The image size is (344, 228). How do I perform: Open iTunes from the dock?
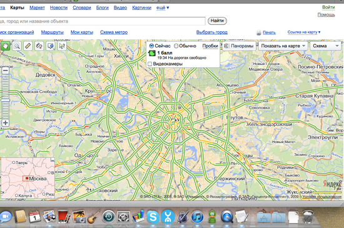(x=198, y=217)
